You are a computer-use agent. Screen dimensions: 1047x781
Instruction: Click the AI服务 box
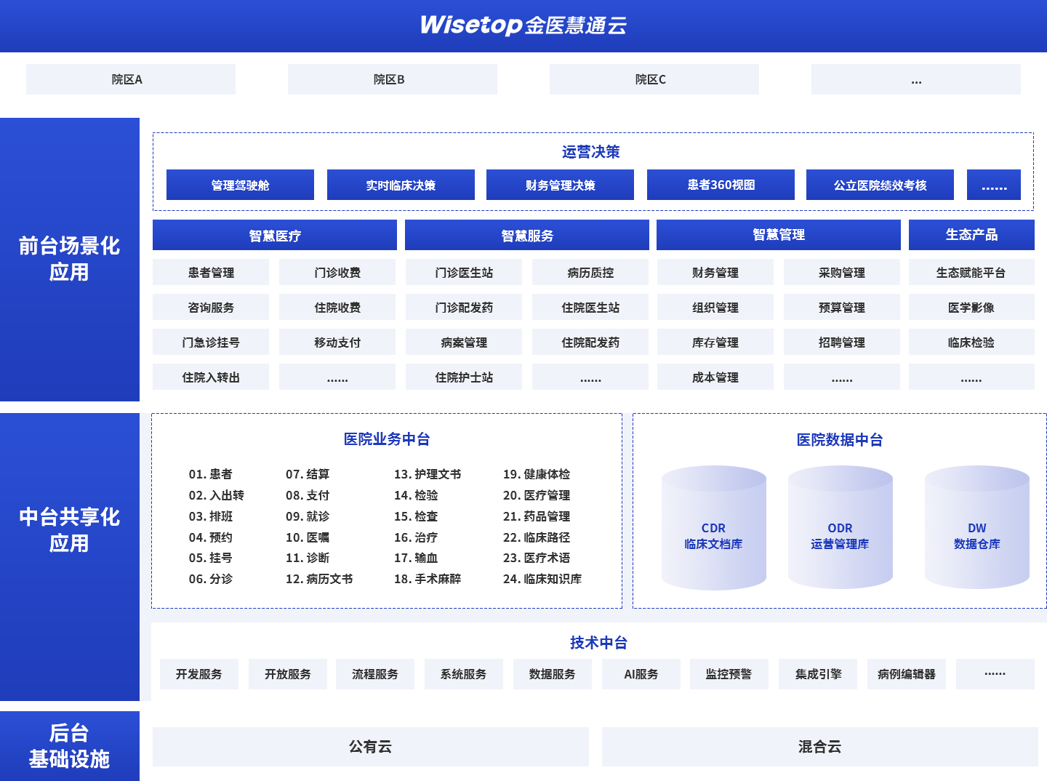(x=641, y=674)
